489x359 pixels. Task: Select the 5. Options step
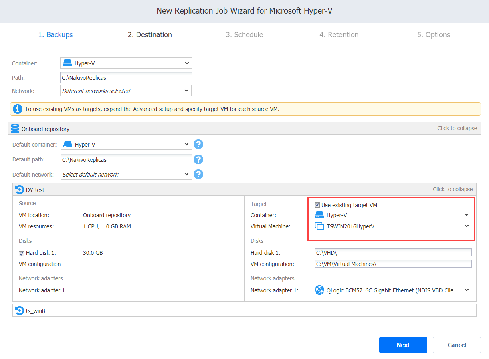(434, 35)
